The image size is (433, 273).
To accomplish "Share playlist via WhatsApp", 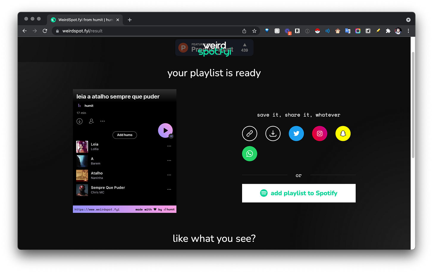I will [x=250, y=154].
